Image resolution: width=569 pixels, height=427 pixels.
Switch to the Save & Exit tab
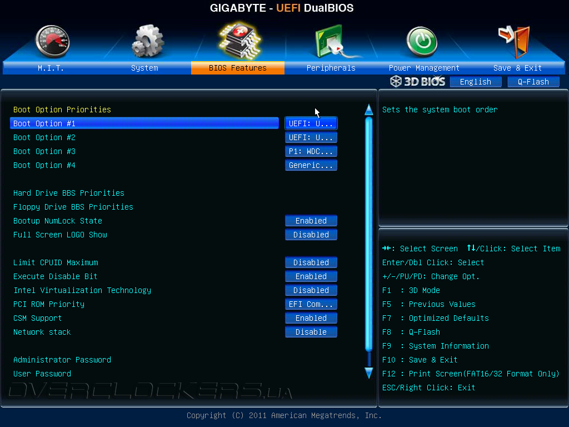tap(517, 68)
